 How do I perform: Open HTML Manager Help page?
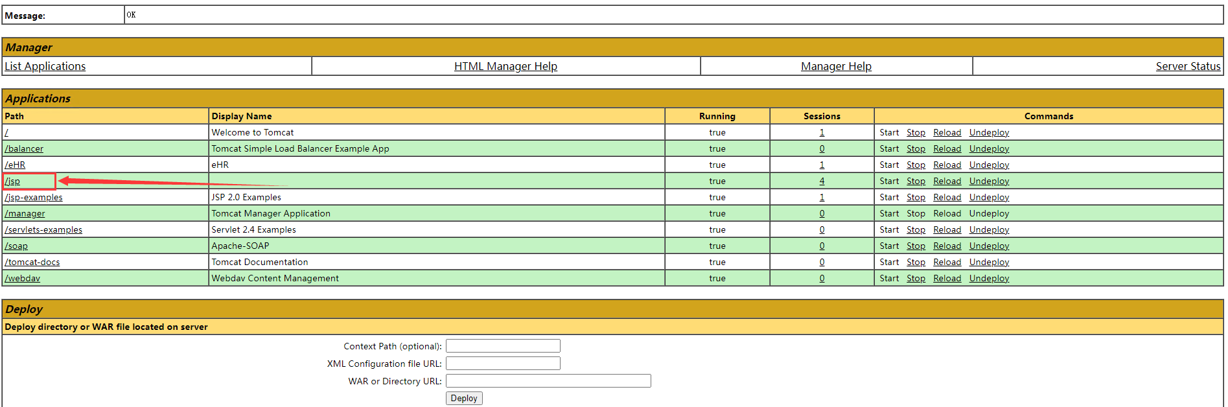pyautogui.click(x=505, y=66)
